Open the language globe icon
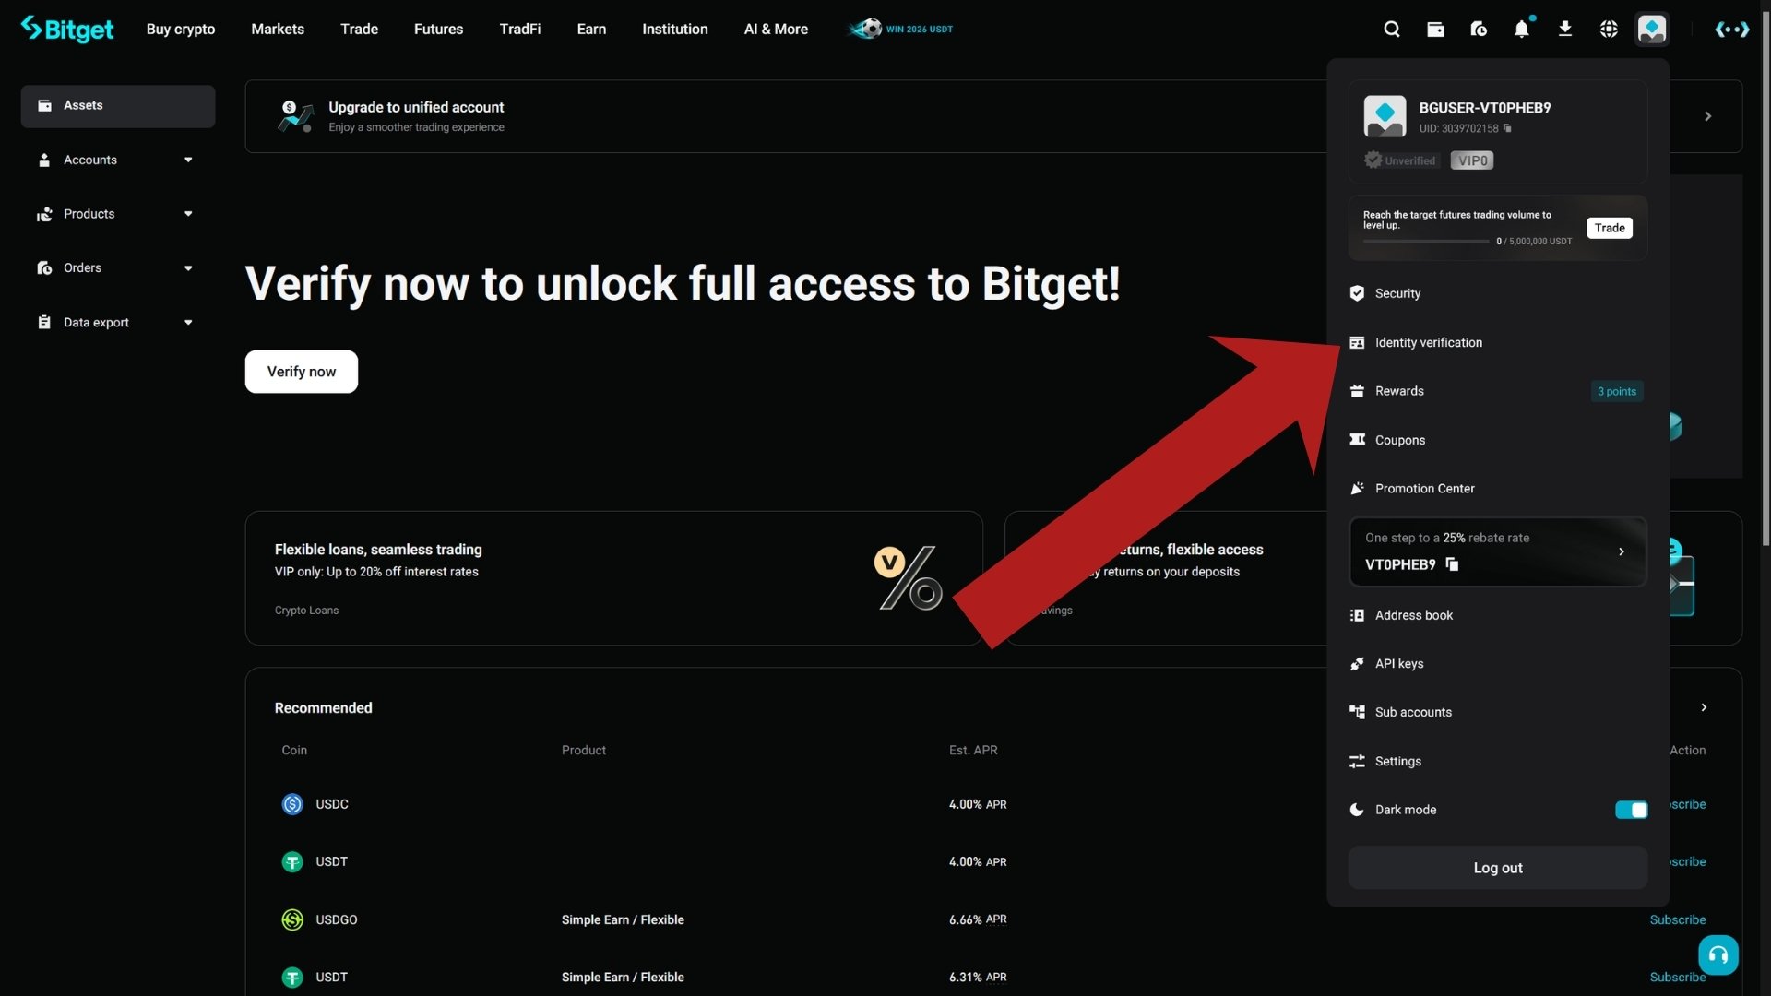 click(x=1609, y=30)
